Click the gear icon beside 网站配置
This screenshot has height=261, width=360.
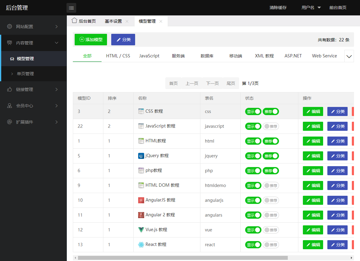(10, 27)
